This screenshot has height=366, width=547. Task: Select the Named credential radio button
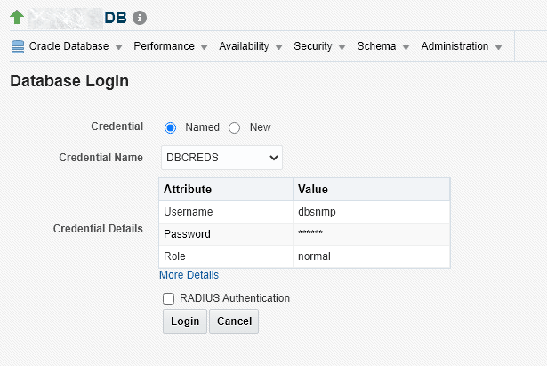pos(171,127)
